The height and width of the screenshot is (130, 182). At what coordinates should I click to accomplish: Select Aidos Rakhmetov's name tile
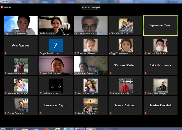click(160, 65)
